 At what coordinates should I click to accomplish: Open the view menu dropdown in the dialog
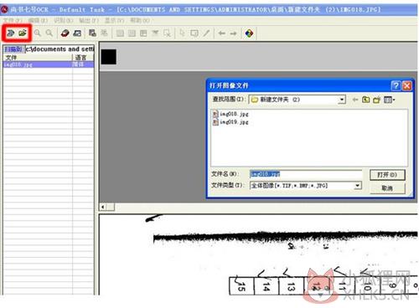(389, 100)
